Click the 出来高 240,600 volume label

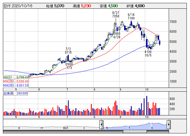pos(15,93)
